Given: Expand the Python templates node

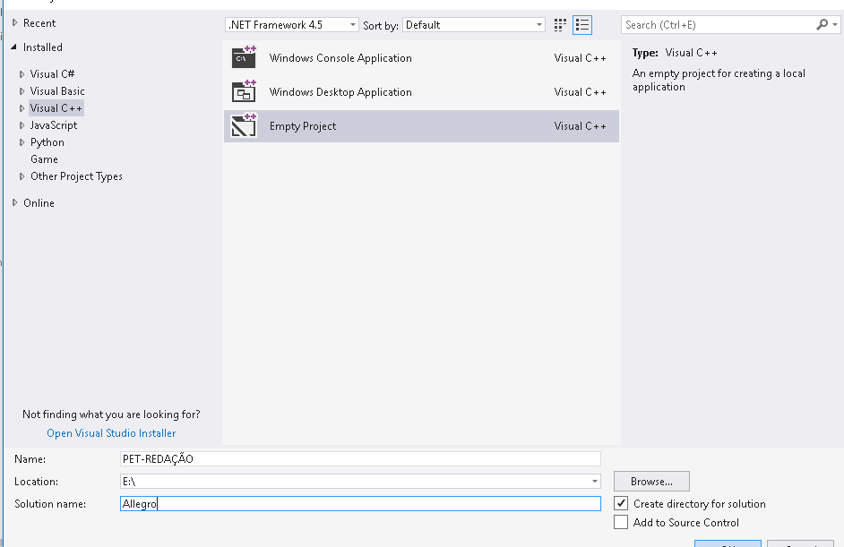Looking at the screenshot, I should (x=22, y=142).
